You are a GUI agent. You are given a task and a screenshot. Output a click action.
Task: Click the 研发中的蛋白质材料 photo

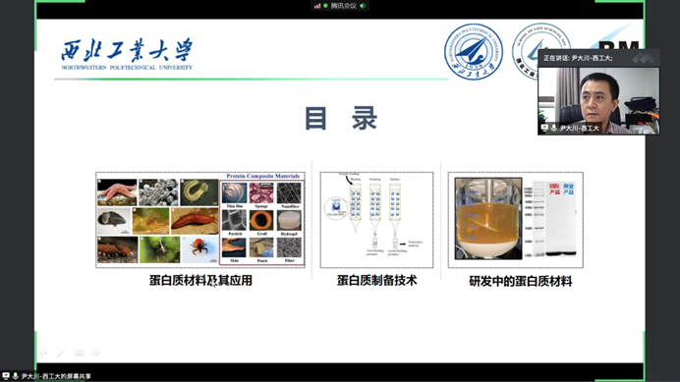(516, 220)
